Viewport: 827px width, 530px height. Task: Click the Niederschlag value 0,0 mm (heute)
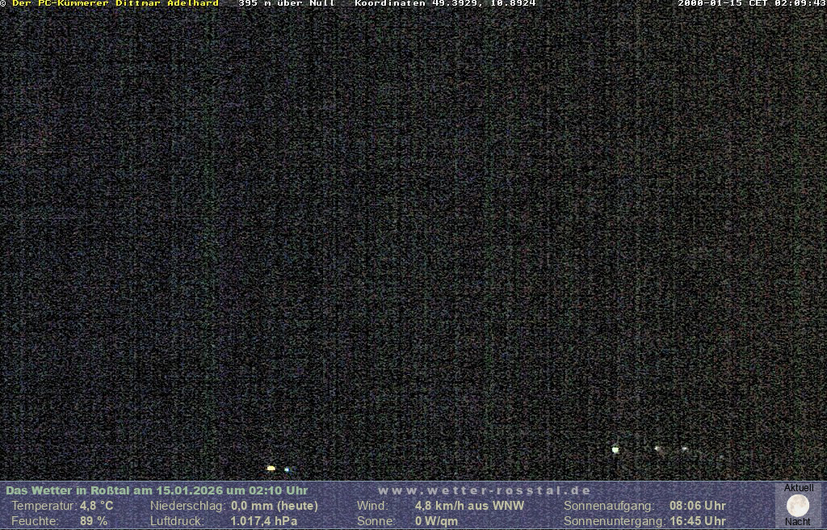[275, 506]
